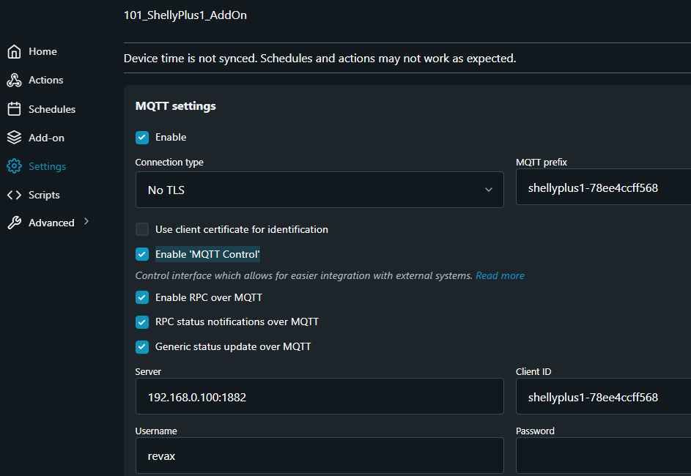Disable Enable RPC over MQTT
691x476 pixels.
click(142, 297)
